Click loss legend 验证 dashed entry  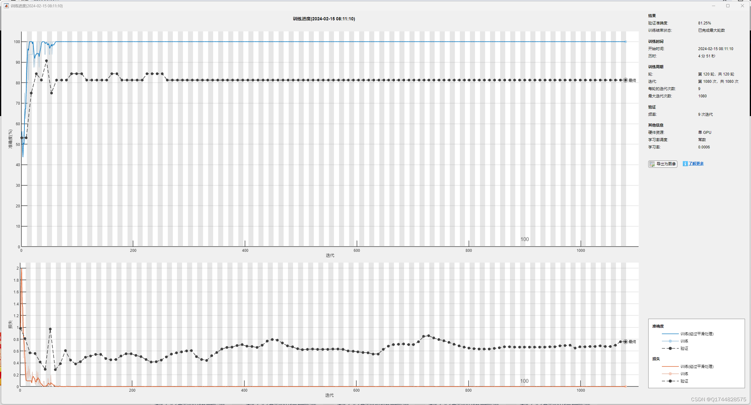[675, 381]
